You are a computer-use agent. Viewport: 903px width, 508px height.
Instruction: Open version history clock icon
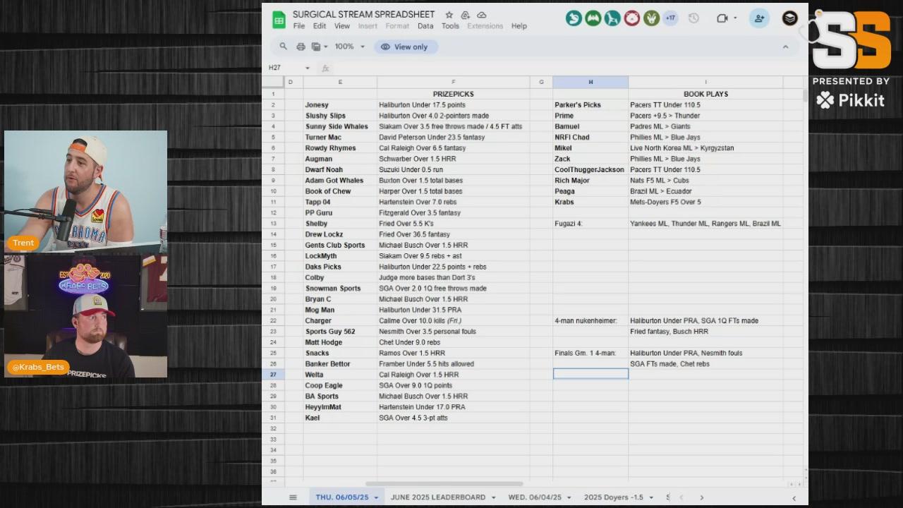click(x=693, y=18)
